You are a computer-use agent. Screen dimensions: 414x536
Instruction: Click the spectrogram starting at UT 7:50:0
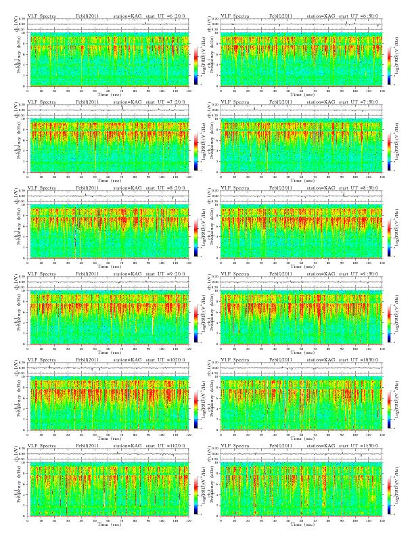coord(301,146)
